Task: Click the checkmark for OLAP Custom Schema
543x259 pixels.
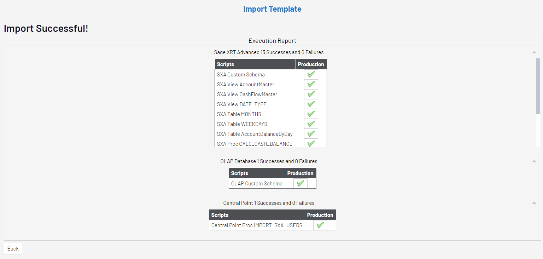Action: (x=300, y=184)
